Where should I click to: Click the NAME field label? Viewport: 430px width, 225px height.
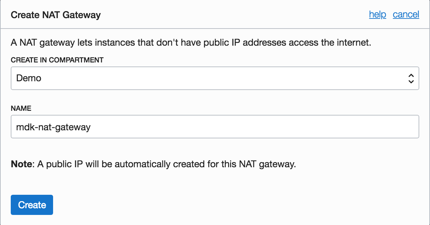(21, 108)
